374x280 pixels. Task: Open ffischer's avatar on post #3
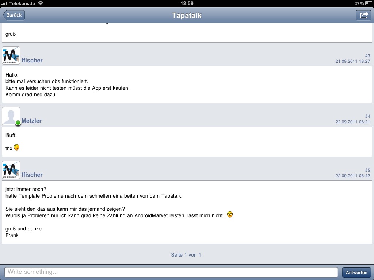[11, 55]
